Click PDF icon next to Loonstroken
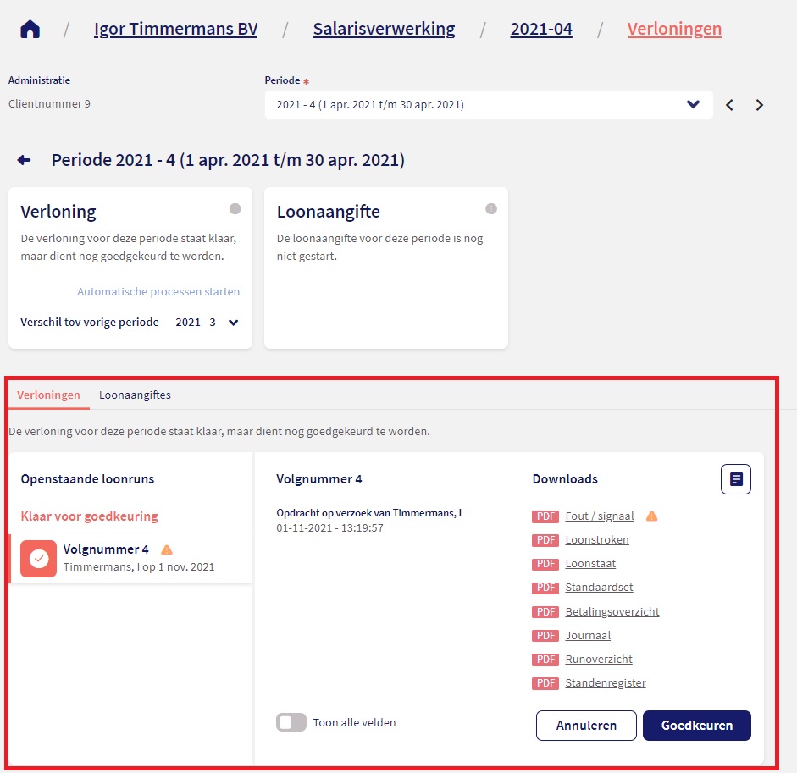797x773 pixels. [545, 540]
